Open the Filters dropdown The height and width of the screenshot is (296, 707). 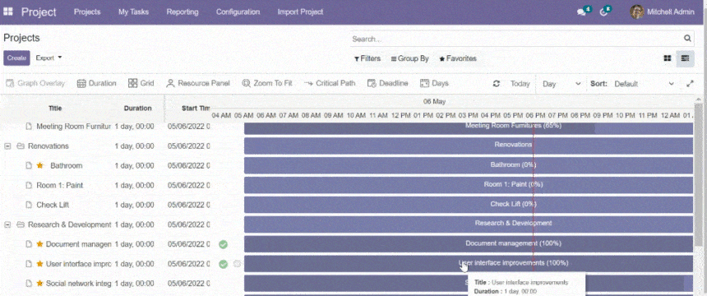[367, 58]
